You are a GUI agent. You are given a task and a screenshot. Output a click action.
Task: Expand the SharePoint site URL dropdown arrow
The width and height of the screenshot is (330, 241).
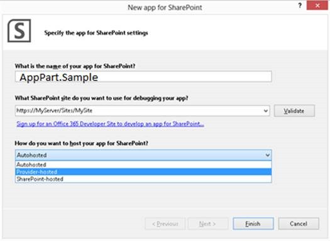click(x=266, y=110)
